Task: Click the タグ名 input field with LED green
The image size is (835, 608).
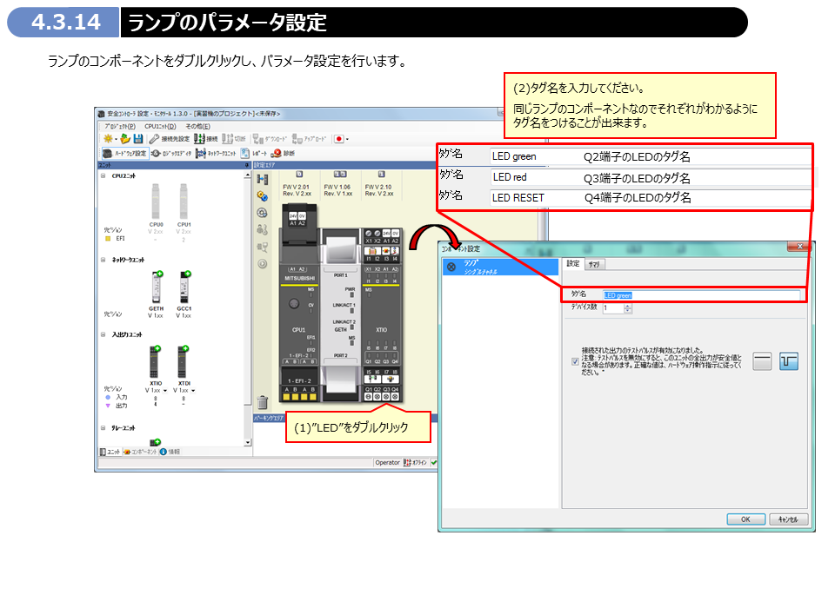Action: coord(701,295)
